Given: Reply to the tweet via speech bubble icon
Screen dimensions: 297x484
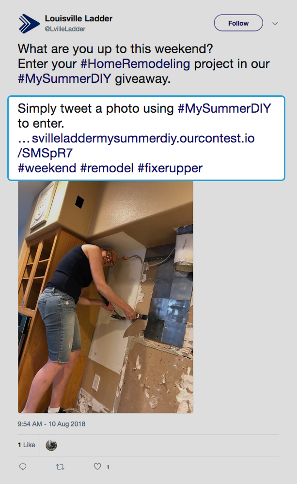Looking at the screenshot, I should coord(23,467).
